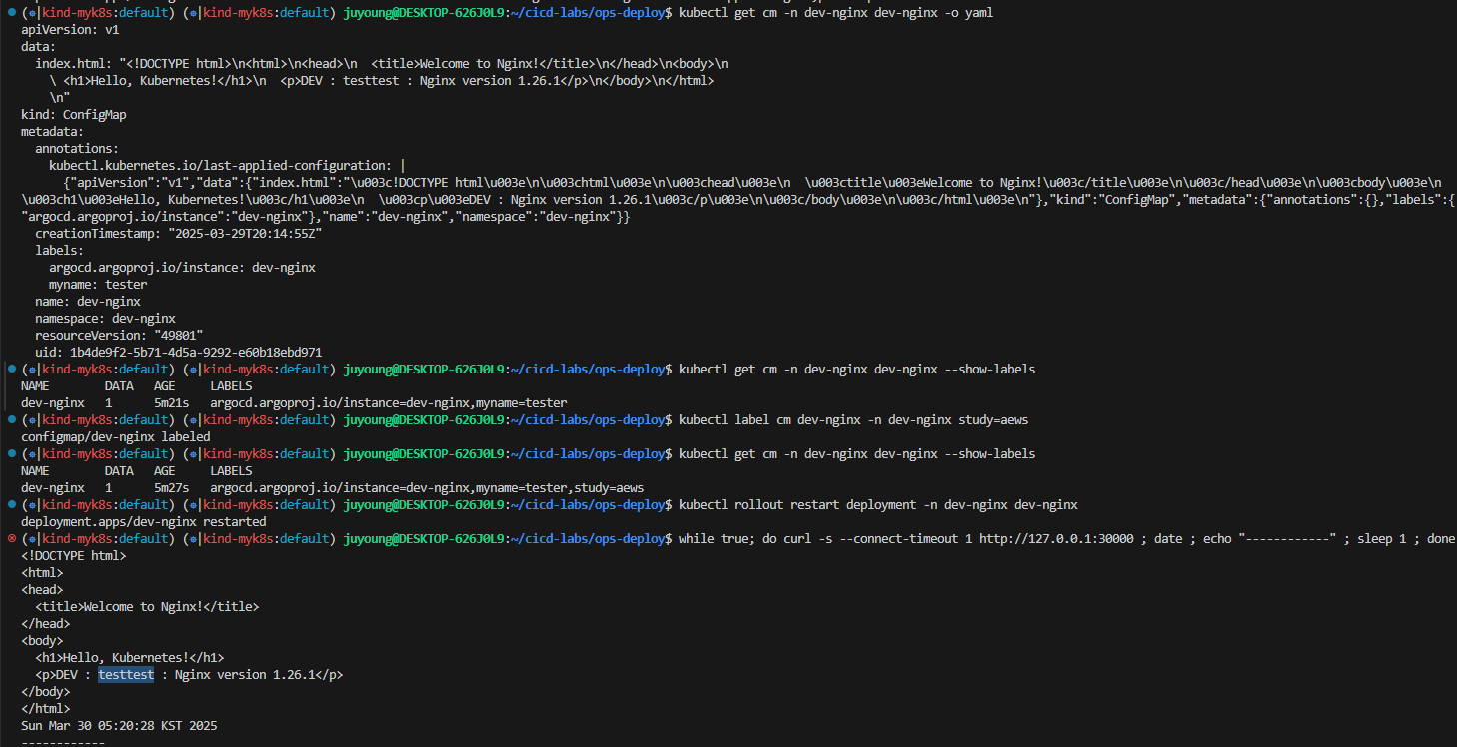1457x747 pixels.
Task: Click the highlighted word 'testtest' in curl output
Action: tap(126, 675)
